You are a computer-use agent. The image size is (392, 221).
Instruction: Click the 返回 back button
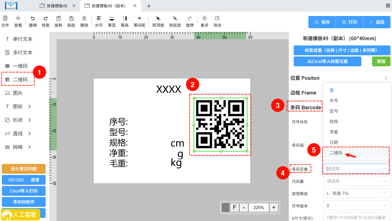(x=377, y=22)
